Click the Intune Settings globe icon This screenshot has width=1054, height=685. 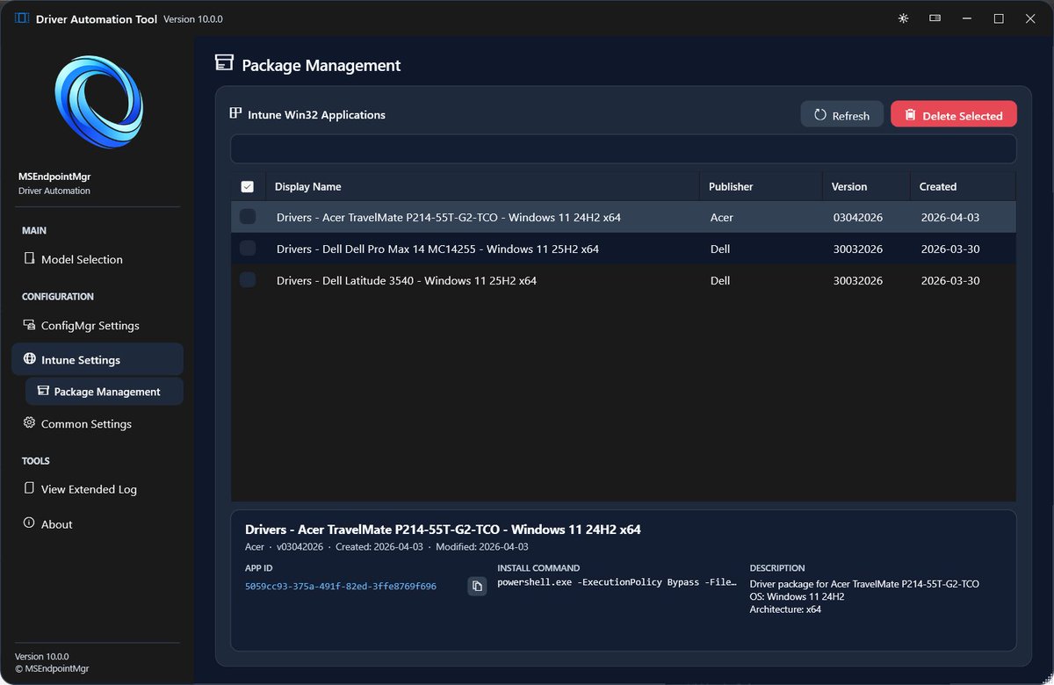pos(31,359)
